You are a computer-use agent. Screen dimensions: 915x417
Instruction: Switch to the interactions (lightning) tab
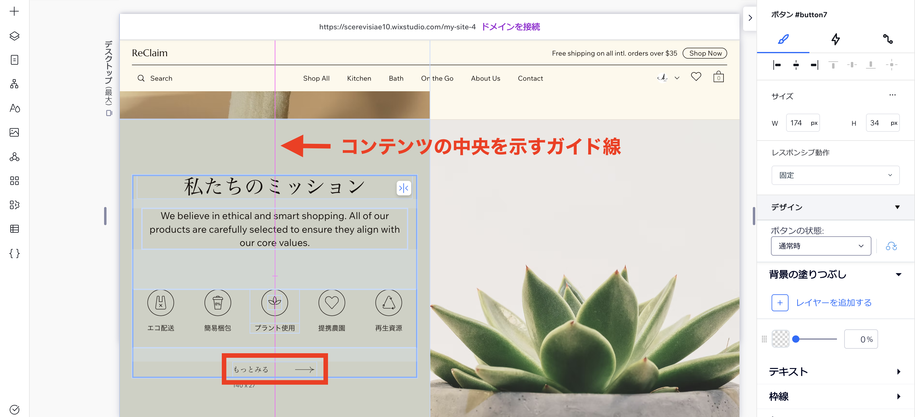(835, 40)
